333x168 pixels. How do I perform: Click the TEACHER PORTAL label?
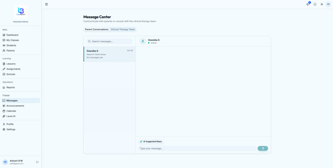[x=21, y=22]
